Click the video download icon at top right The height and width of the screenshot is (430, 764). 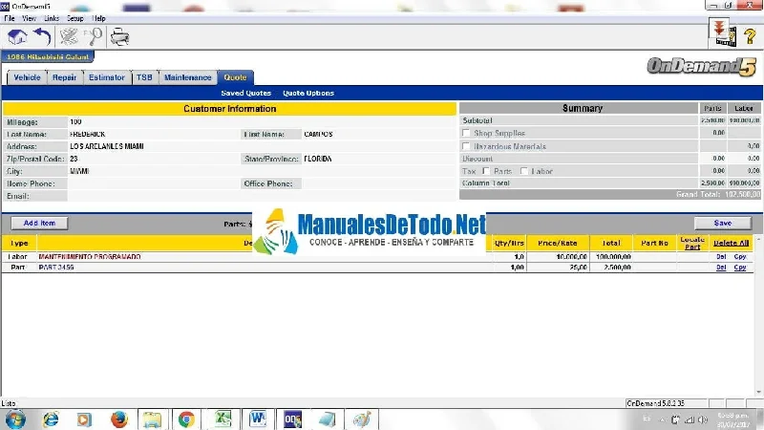tap(721, 33)
